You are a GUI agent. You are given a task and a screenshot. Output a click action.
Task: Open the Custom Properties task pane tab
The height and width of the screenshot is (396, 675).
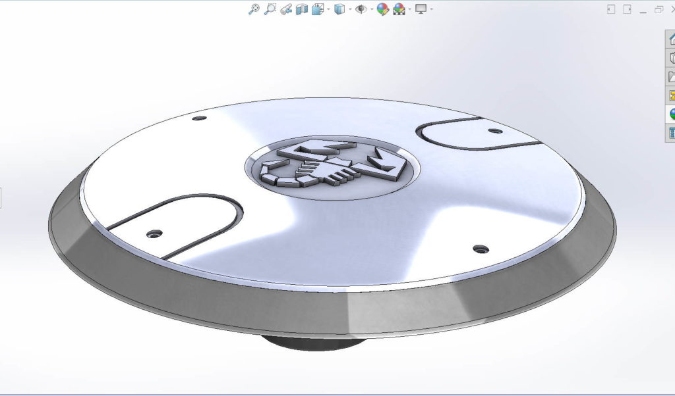click(670, 132)
